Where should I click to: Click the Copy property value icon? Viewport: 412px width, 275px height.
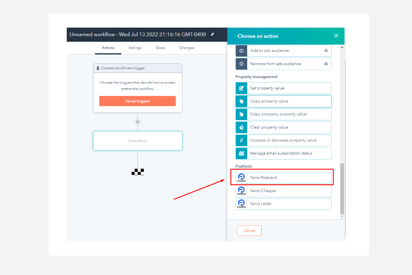(x=241, y=101)
